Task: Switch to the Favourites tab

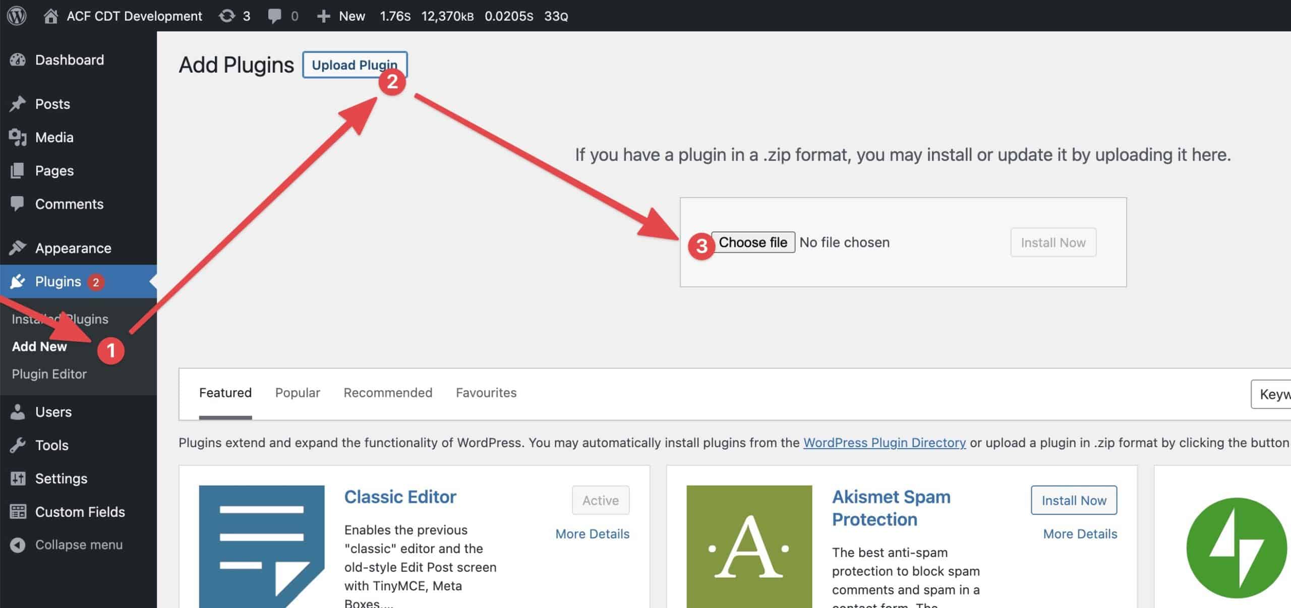Action: tap(486, 393)
